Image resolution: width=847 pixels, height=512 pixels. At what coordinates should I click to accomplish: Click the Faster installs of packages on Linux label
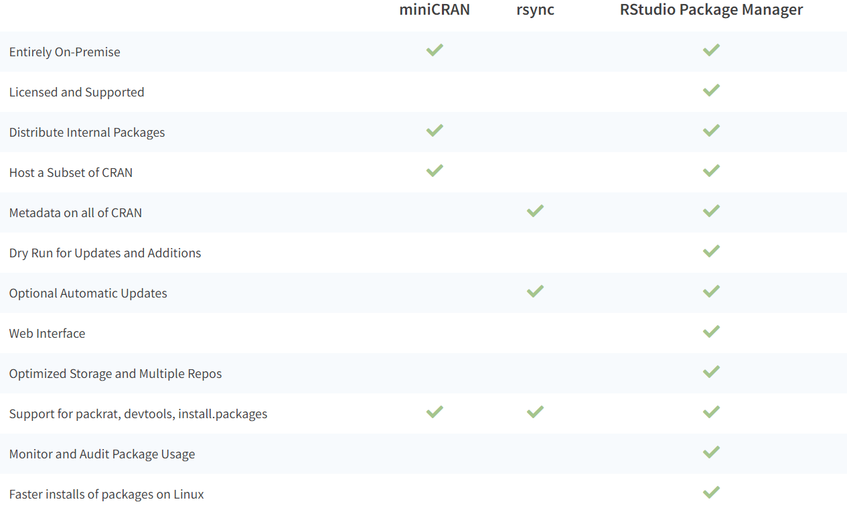coord(106,495)
